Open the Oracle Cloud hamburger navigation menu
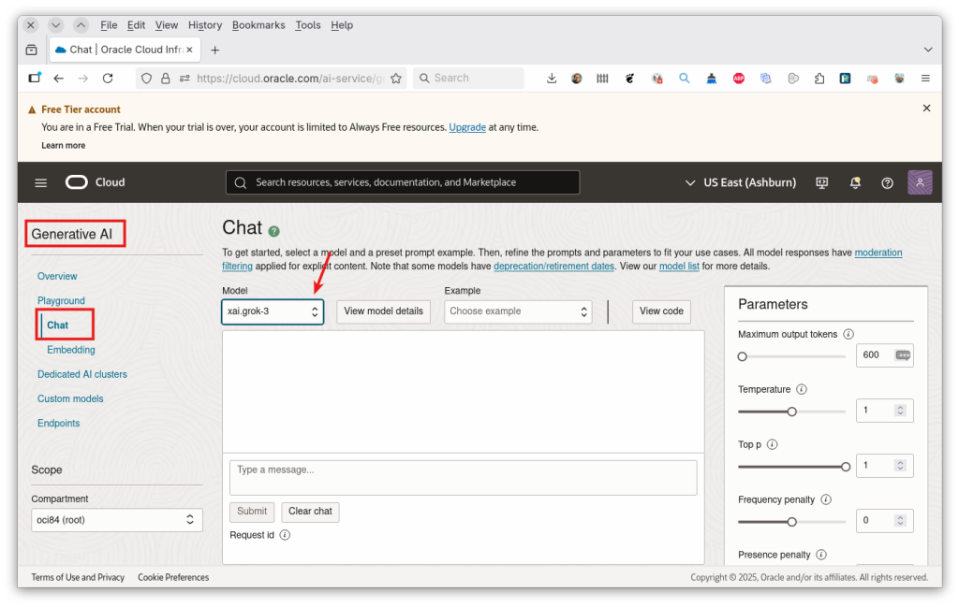The width and height of the screenshot is (959, 607). click(41, 182)
